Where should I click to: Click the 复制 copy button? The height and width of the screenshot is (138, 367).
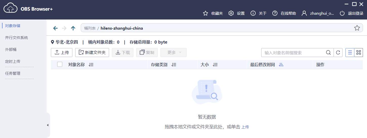point(147,52)
